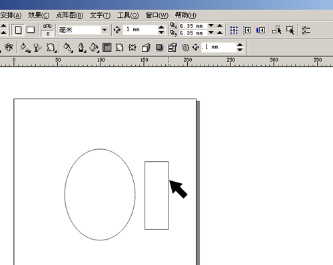Toggle snap to guidelines icon
The width and height of the screenshot is (333, 265).
click(247, 30)
